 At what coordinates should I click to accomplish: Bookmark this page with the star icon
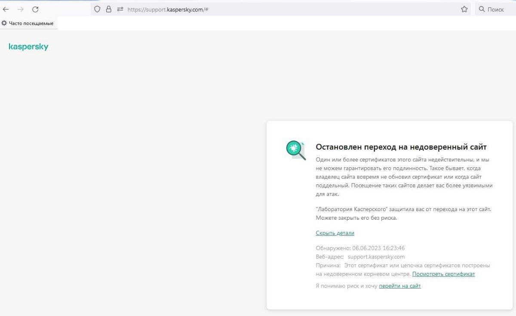pos(464,9)
